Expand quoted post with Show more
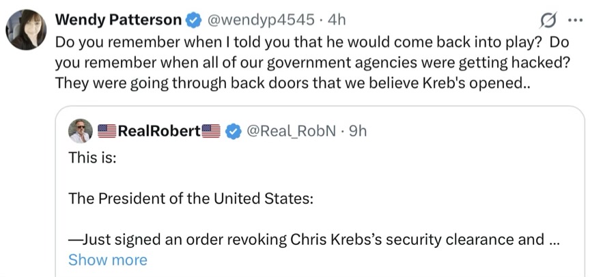 pos(107,260)
